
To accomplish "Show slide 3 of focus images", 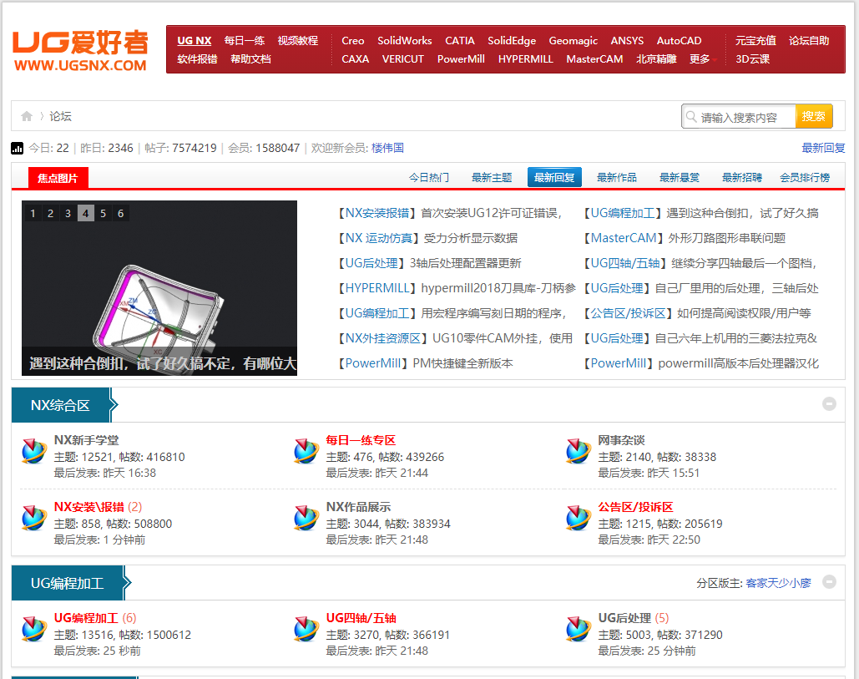I will pos(68,213).
